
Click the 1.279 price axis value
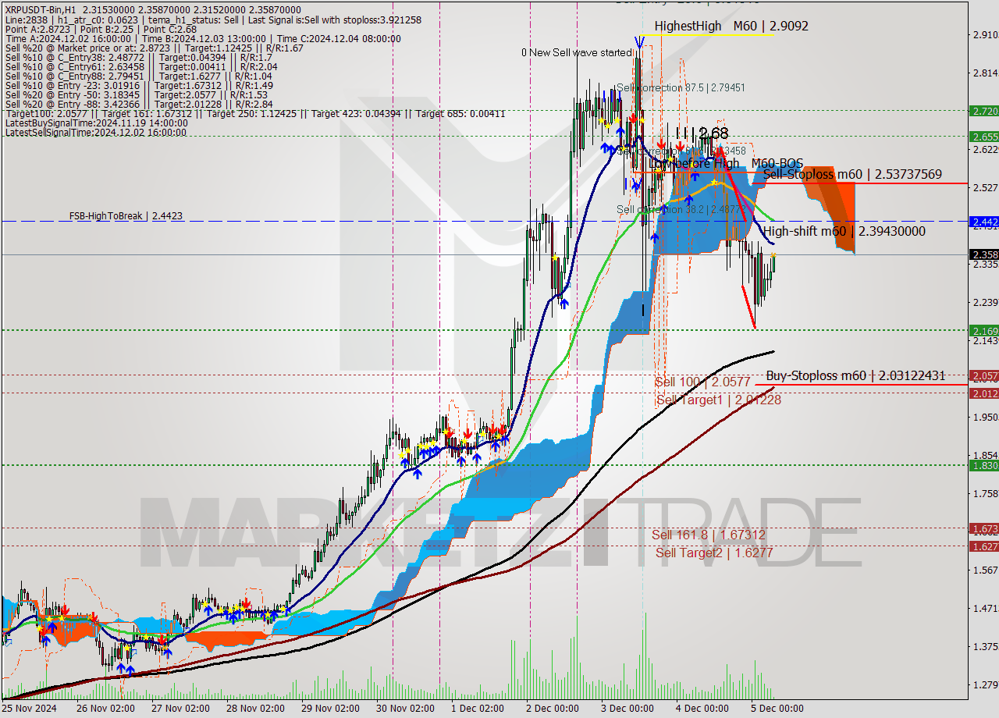986,684
